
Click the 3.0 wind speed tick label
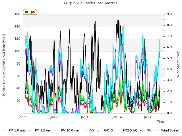pos(169,80)
